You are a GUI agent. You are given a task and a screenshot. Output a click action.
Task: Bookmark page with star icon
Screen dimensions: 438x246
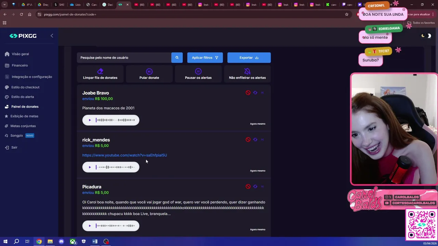pos(347,14)
